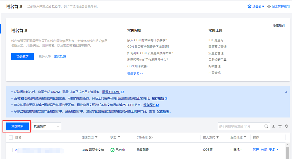292x159 pixels.
Task: Open the 批量操作 dropdown
Action: pyautogui.click(x=46, y=126)
